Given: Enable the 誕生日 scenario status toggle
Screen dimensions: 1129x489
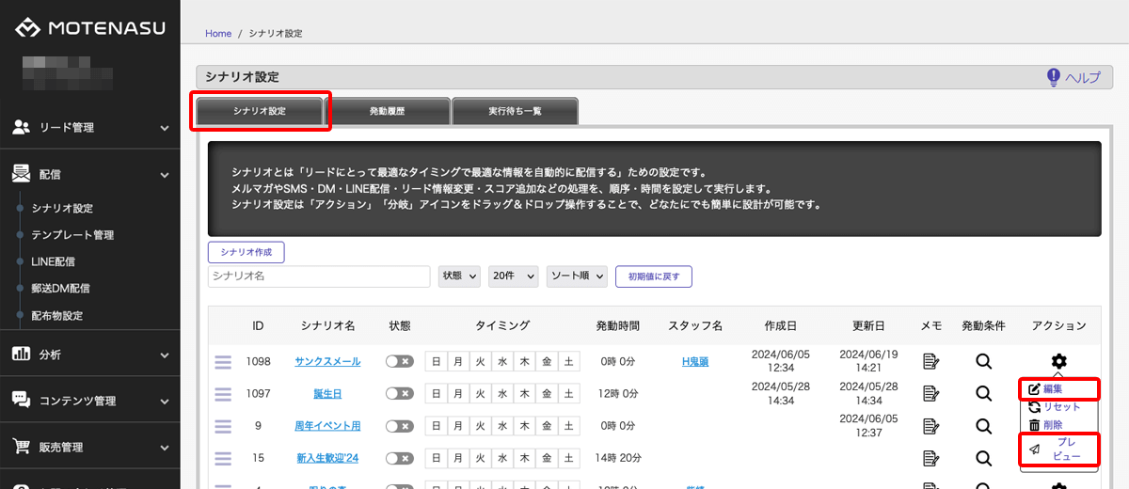Looking at the screenshot, I should click(x=400, y=394).
